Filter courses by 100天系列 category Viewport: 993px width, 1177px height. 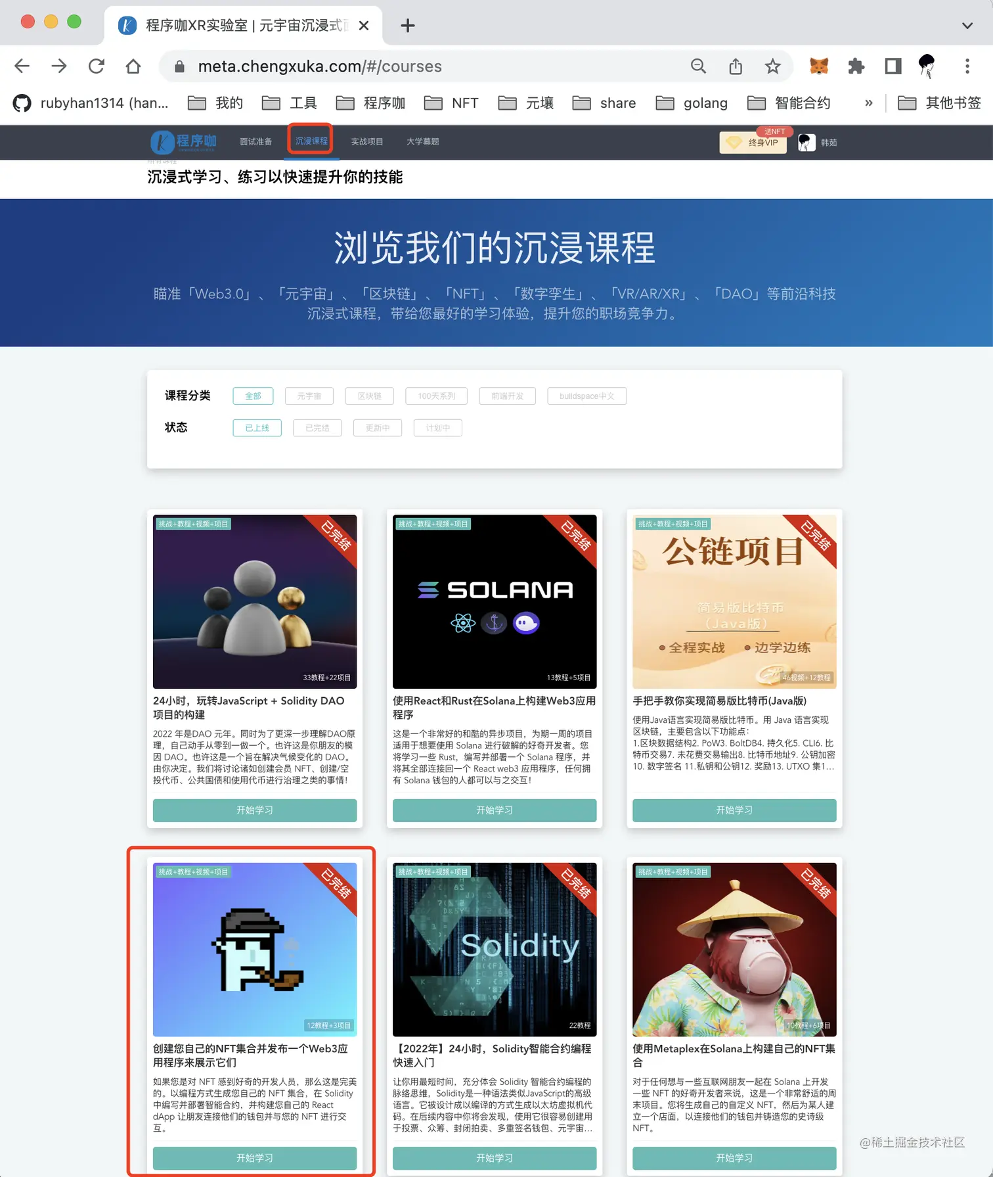pos(436,396)
